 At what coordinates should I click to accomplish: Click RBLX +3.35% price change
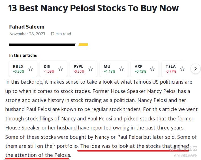point(19,72)
